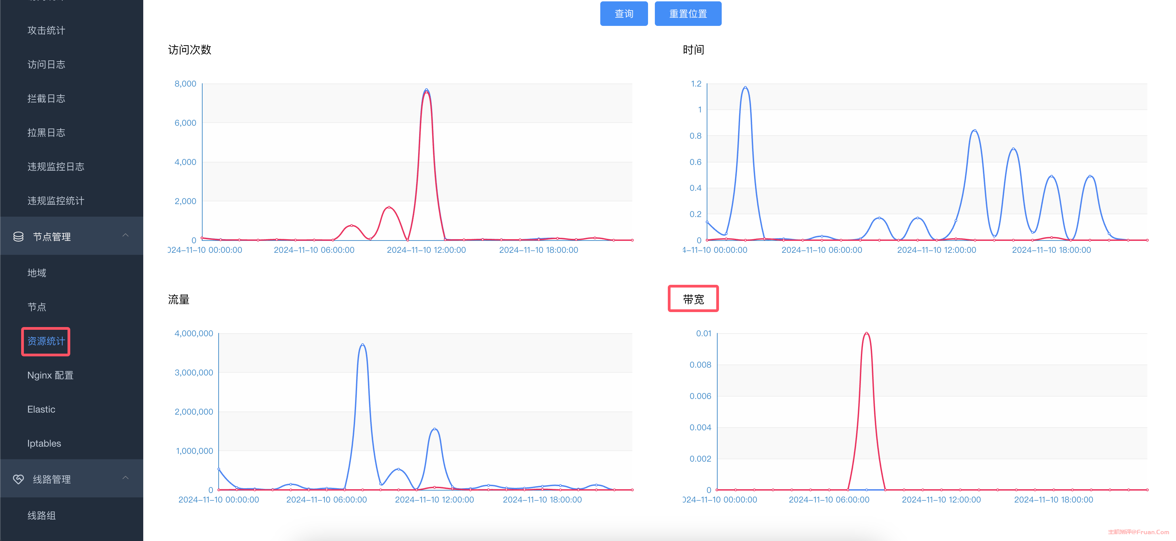This screenshot has width=1176, height=541.
Task: Open 节点 in the sidebar
Action: point(36,307)
